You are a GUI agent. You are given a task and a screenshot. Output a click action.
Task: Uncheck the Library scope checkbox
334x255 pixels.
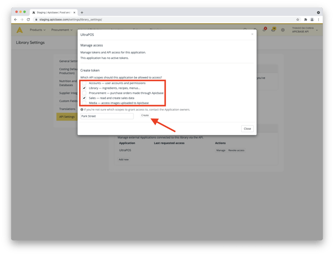(84, 88)
